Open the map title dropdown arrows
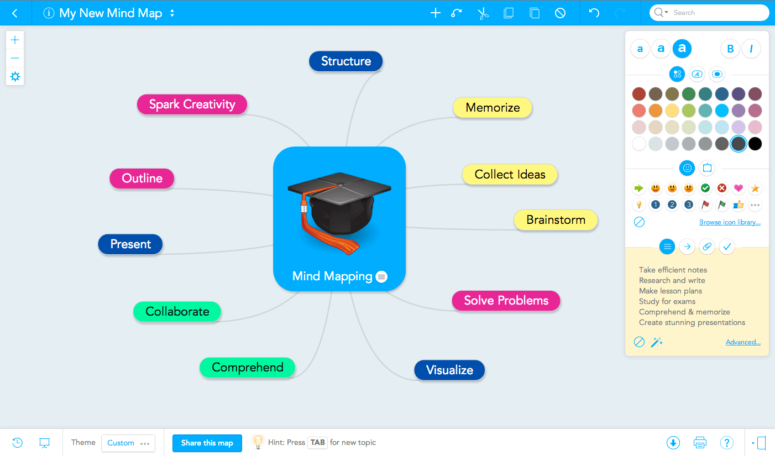The width and height of the screenshot is (775, 456). [172, 13]
